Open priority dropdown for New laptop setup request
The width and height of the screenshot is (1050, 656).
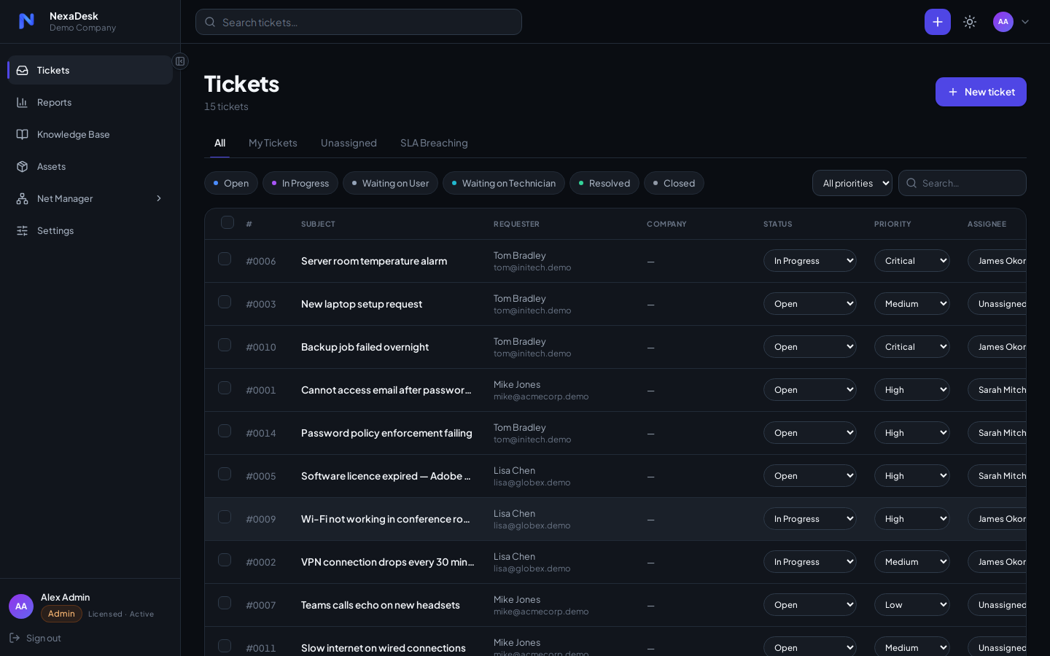912,304
